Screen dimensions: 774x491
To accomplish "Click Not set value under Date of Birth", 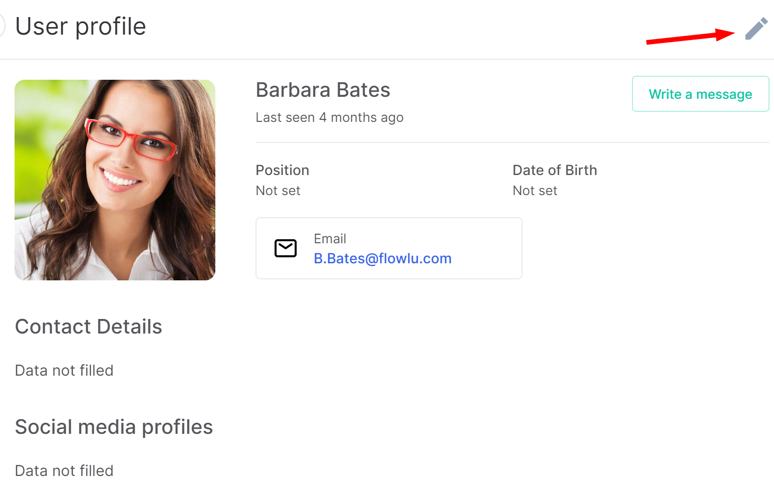I will click(x=535, y=191).
